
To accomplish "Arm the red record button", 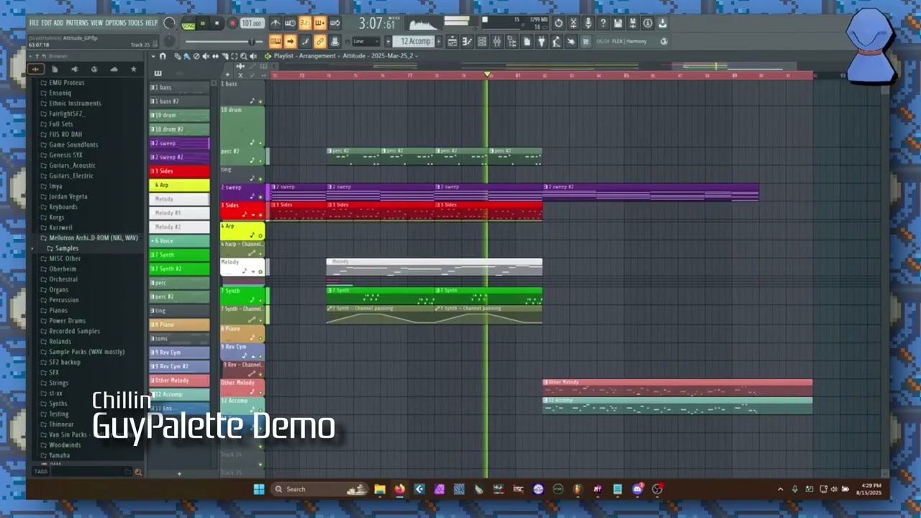I will pos(232,23).
